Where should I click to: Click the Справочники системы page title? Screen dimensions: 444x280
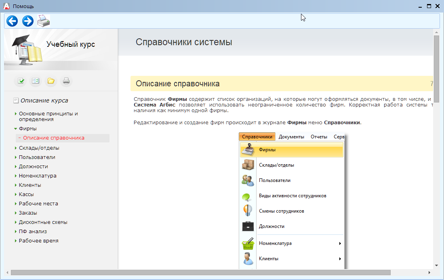184,42
